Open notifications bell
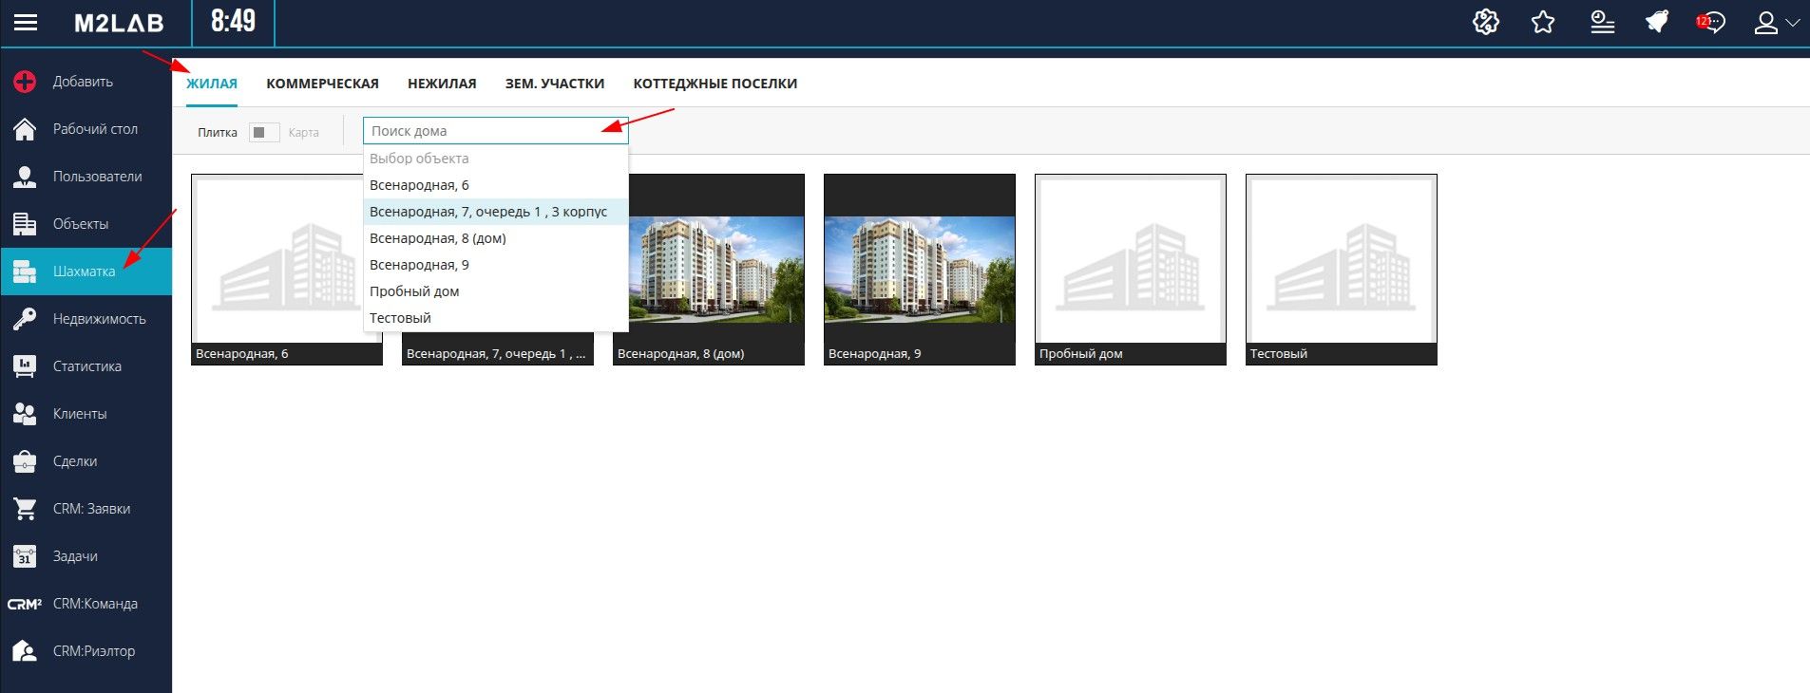Image resolution: width=1810 pixels, height=693 pixels. click(x=1657, y=23)
